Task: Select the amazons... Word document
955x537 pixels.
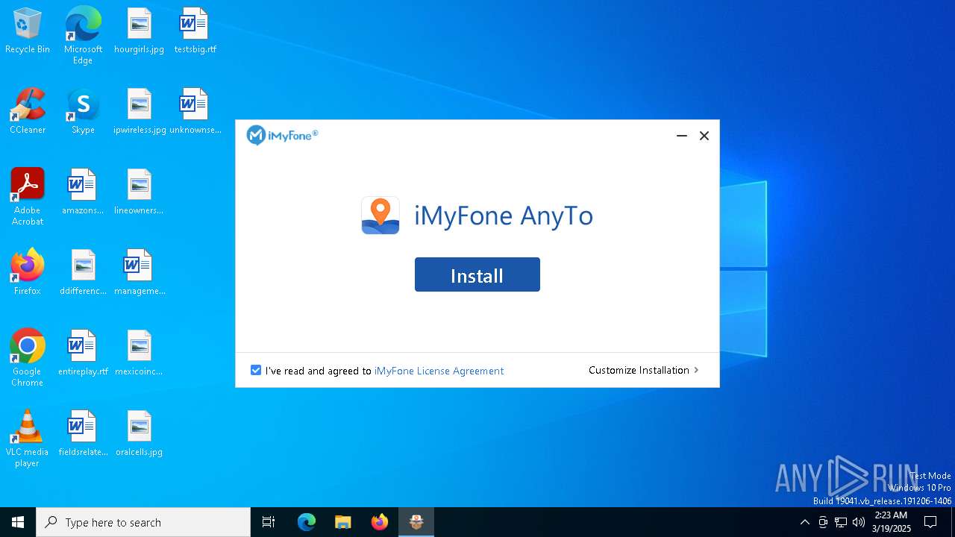Action: tap(83, 192)
